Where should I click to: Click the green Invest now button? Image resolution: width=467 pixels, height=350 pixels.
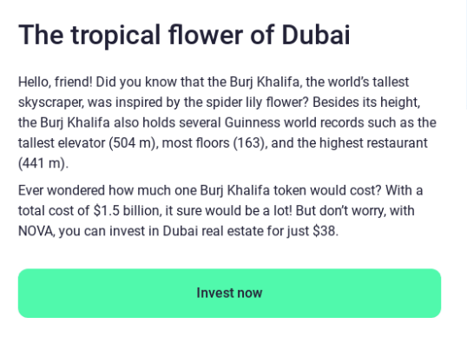point(229,293)
